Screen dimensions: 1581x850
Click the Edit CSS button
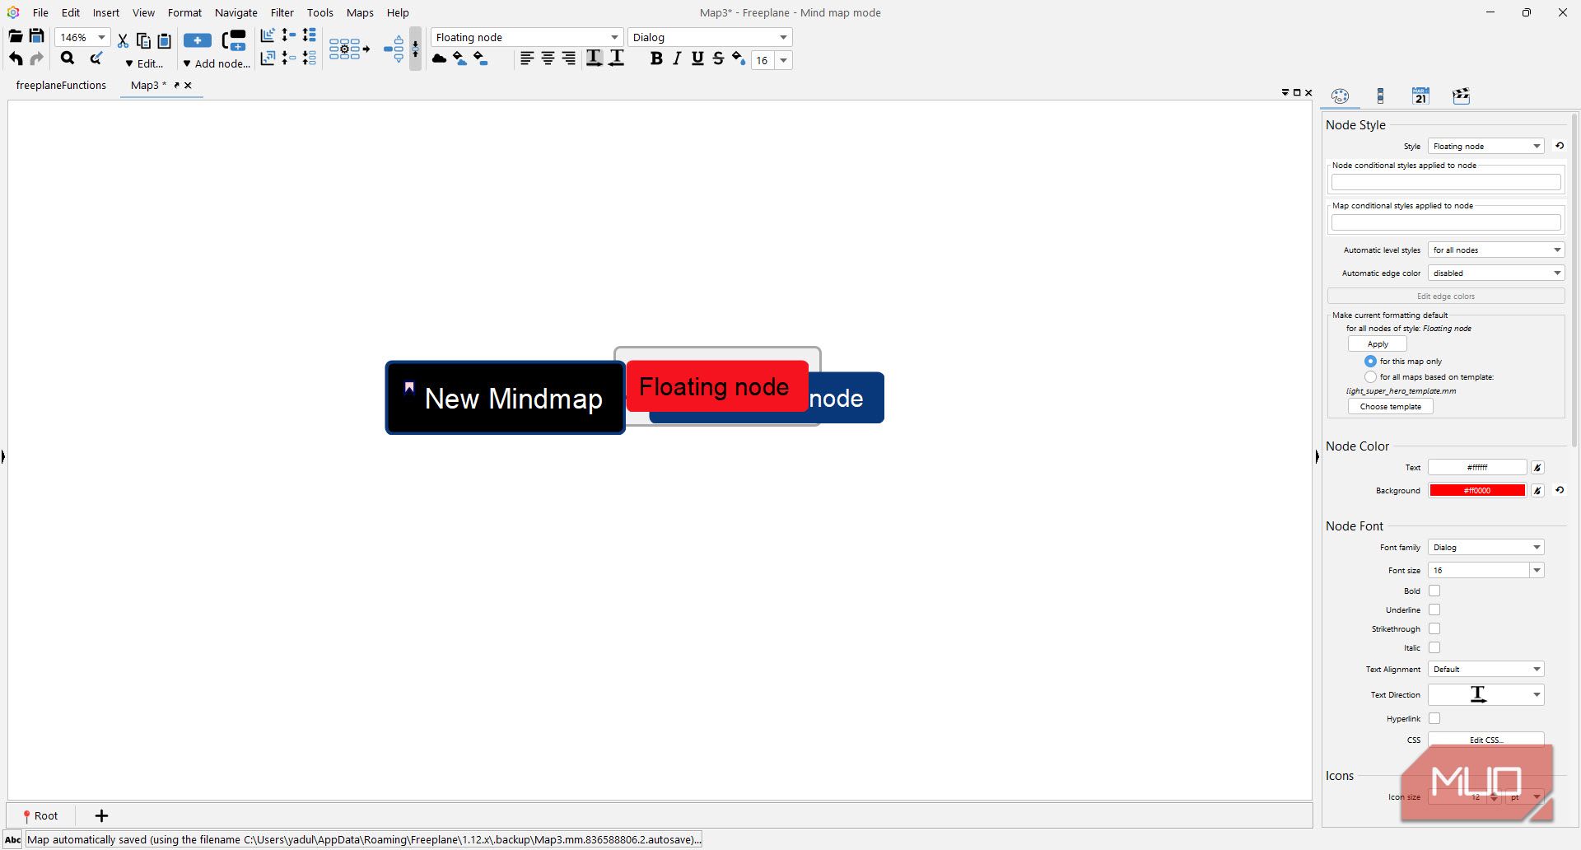(1485, 740)
